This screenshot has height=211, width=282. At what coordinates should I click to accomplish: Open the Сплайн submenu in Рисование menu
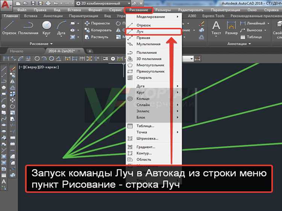tap(154, 105)
